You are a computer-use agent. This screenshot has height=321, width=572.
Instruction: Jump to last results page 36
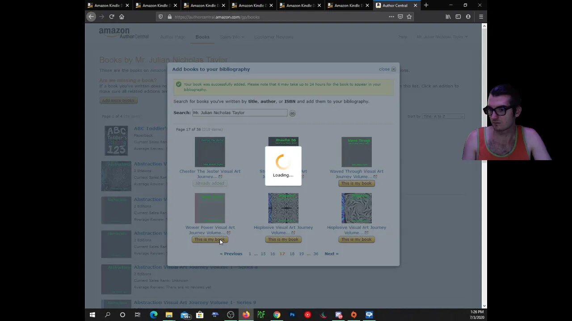click(x=315, y=254)
